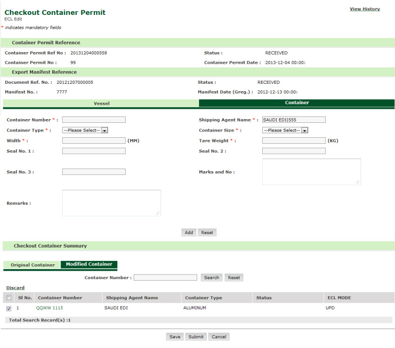395x348 pixels.
Task: Click the Discard link
Action: (15, 288)
